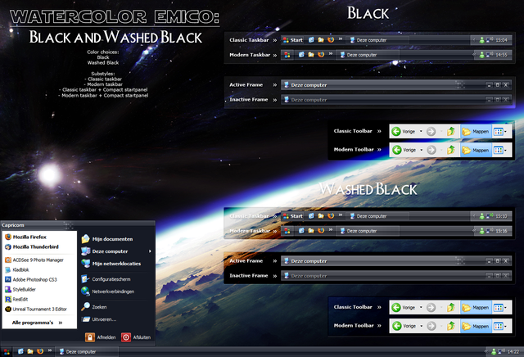Open Kladblok from the program list
The height and width of the screenshot is (357, 524).
17,269
